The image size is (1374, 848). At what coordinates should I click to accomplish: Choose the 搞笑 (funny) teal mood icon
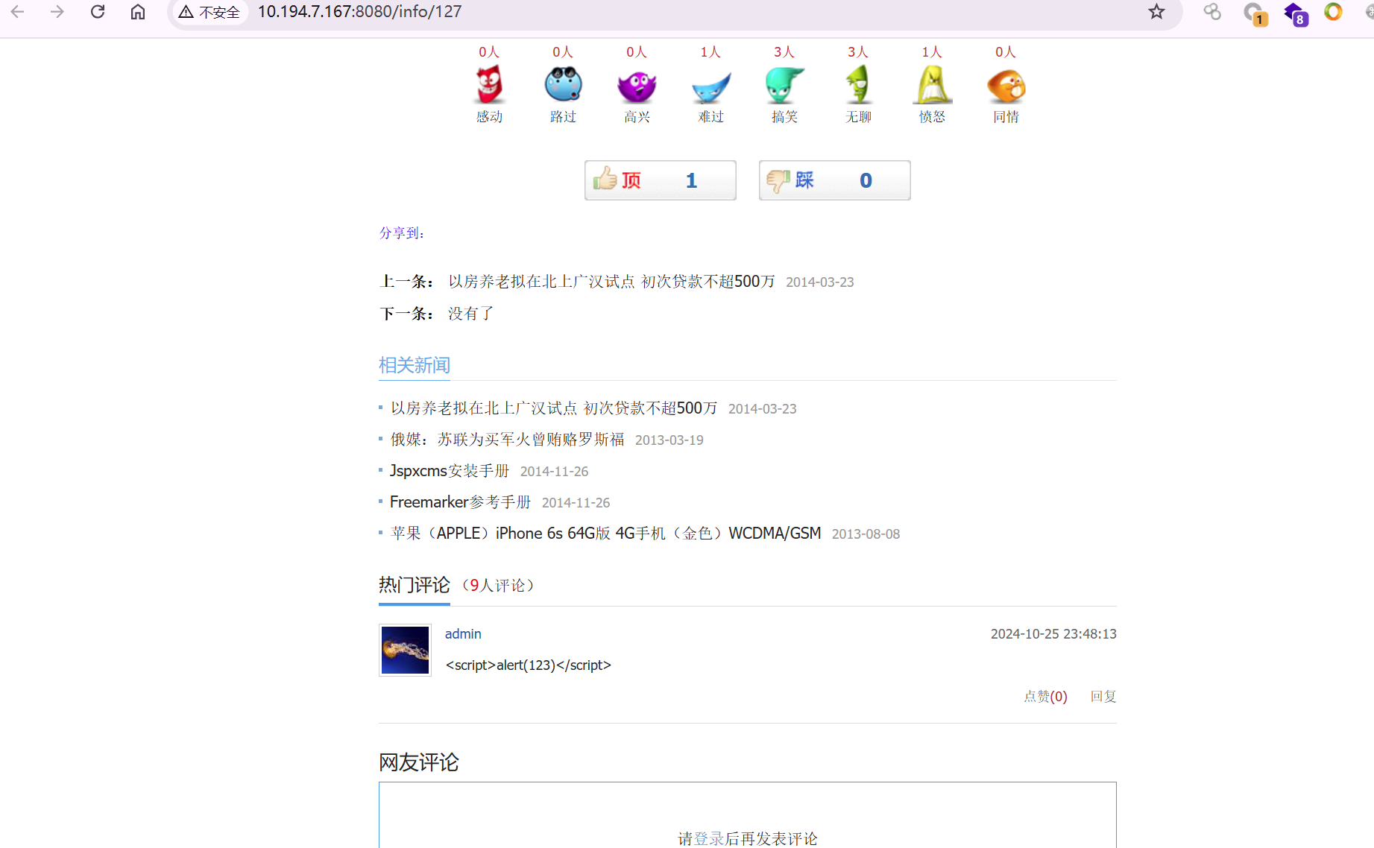[x=784, y=85]
